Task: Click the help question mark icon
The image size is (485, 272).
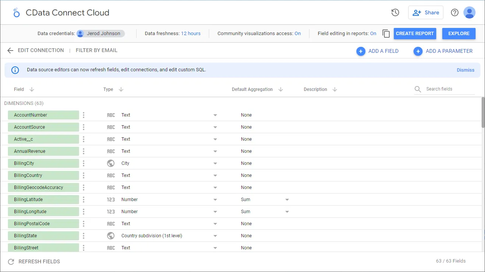Action: pyautogui.click(x=455, y=12)
